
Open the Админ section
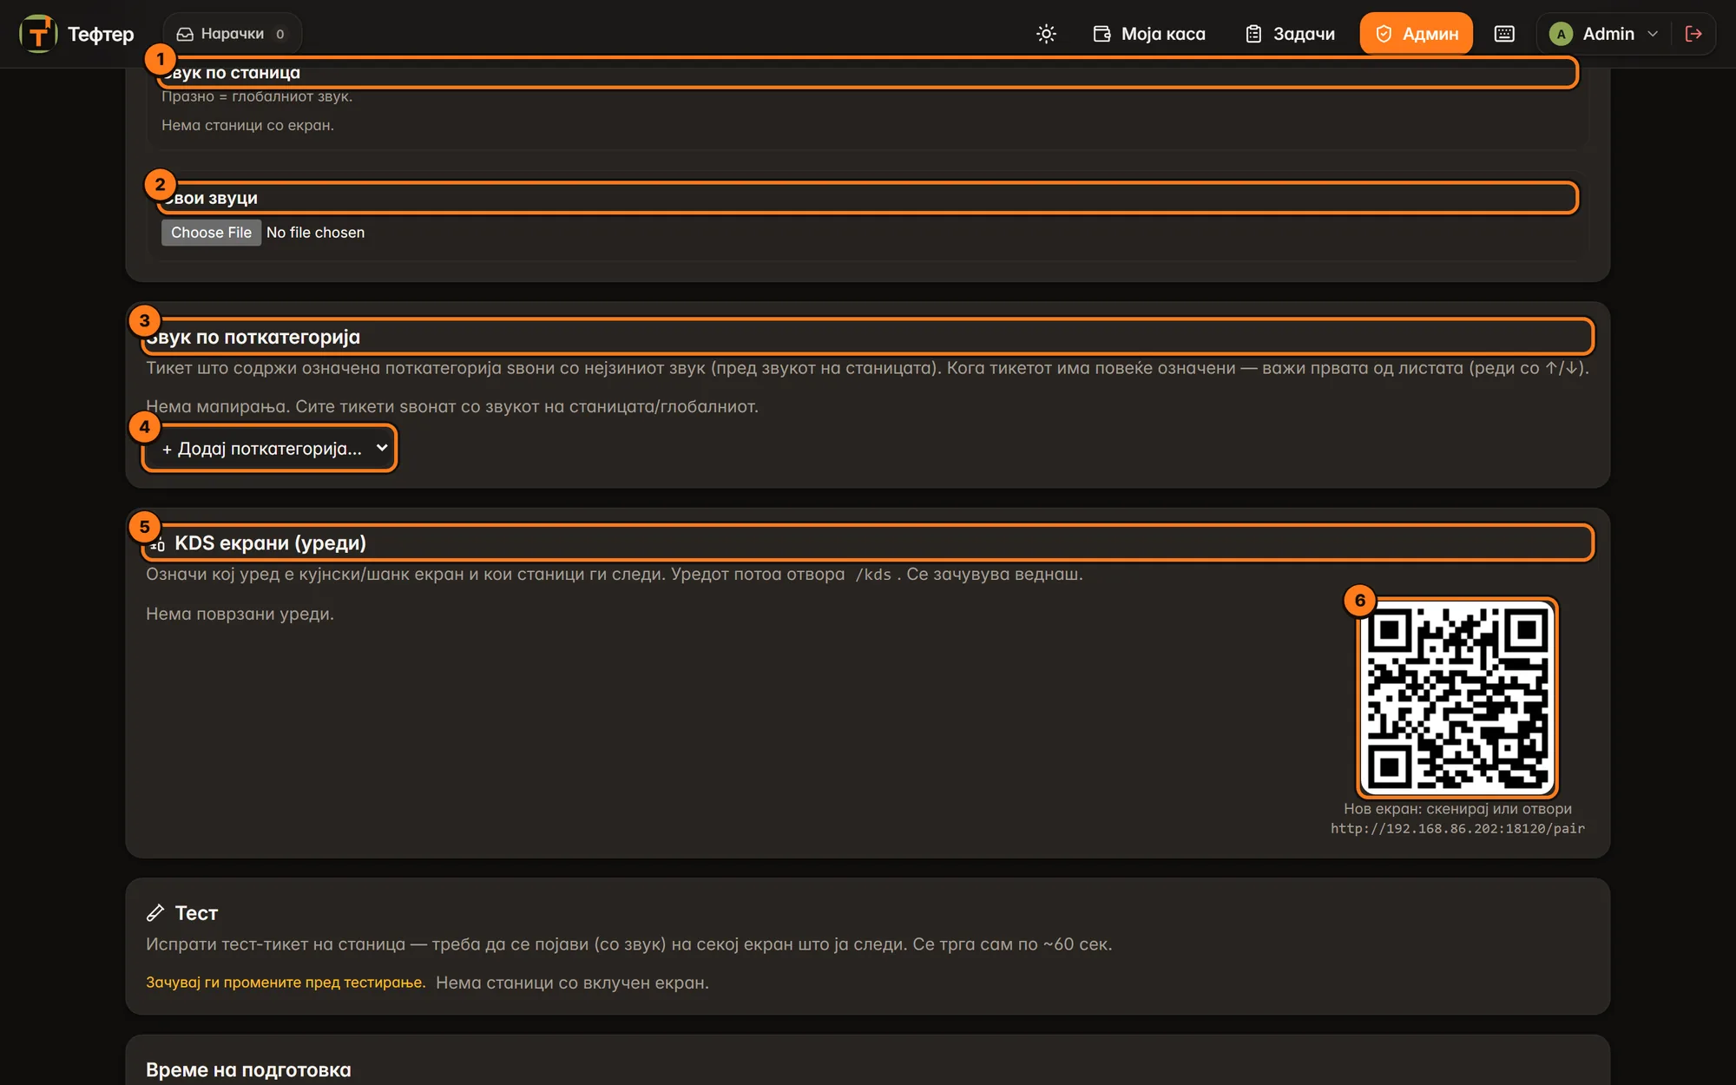coord(1416,34)
